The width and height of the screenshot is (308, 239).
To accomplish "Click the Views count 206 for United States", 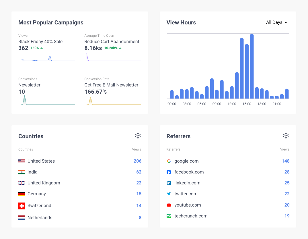I will [x=137, y=161].
